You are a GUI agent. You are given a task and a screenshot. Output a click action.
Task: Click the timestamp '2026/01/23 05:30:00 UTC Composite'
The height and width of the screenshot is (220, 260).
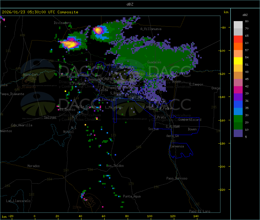coord(40,12)
